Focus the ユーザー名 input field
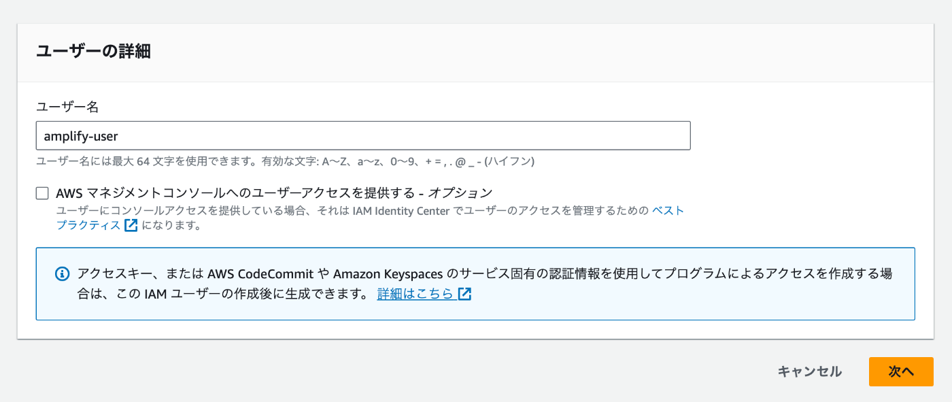 tap(363, 135)
